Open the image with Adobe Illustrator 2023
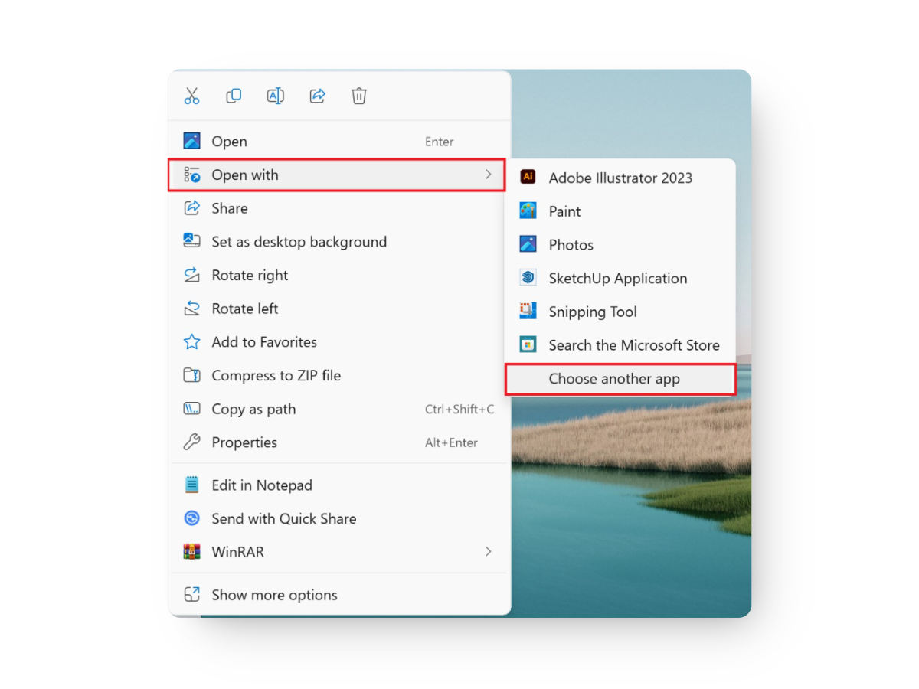 [620, 177]
